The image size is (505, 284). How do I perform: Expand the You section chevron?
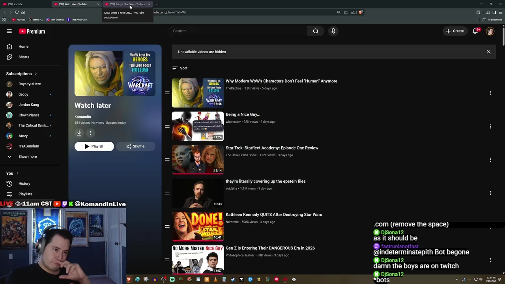[17, 173]
